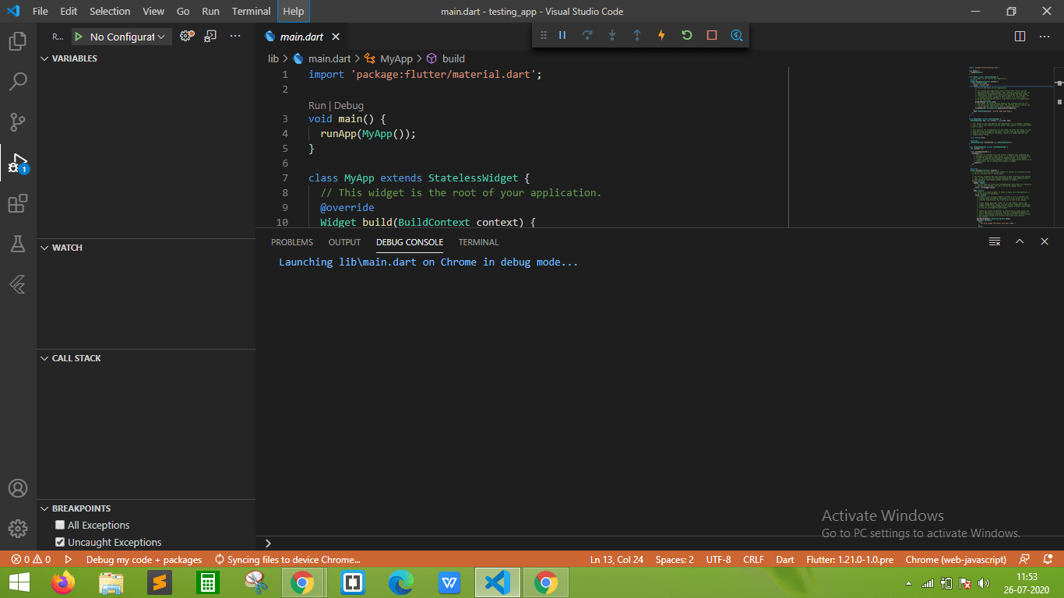Split the editor to the right

point(1020,37)
